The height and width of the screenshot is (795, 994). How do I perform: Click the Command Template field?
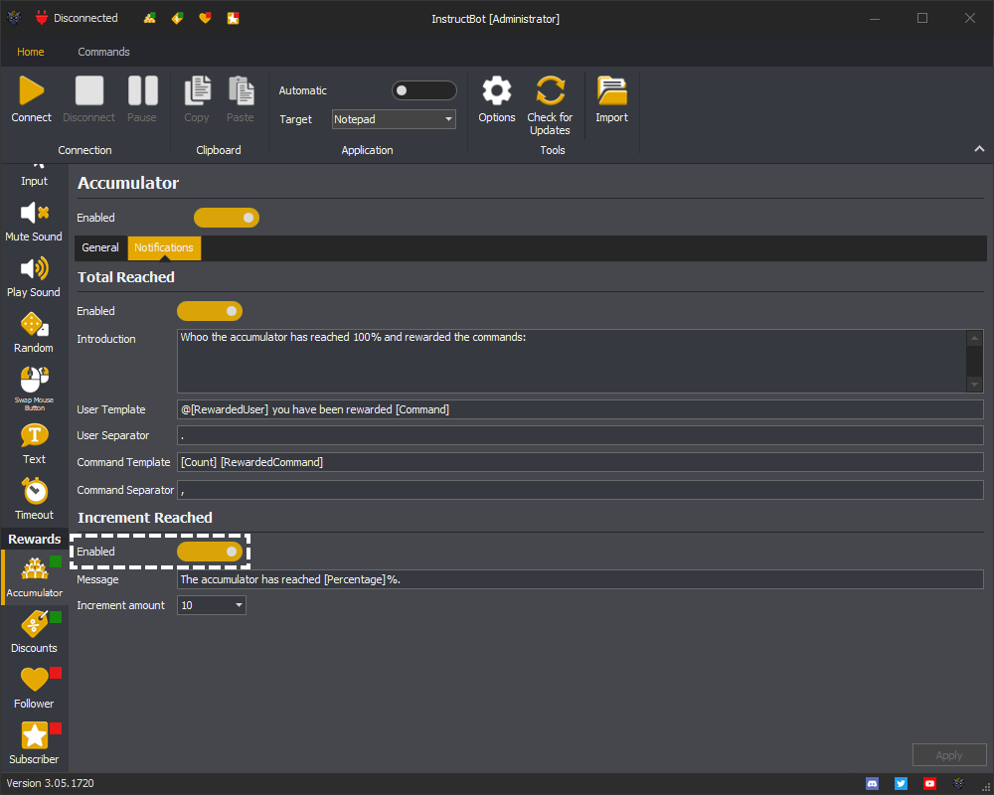pyautogui.click(x=580, y=462)
